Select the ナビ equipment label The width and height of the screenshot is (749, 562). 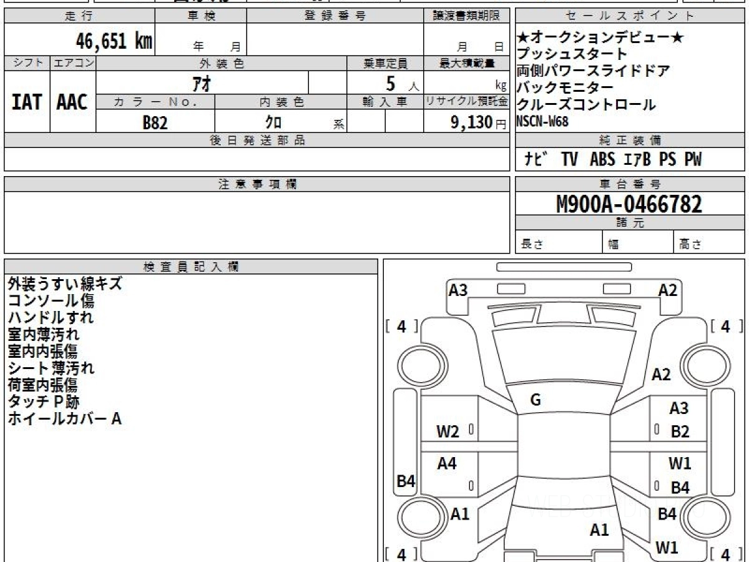click(x=536, y=160)
